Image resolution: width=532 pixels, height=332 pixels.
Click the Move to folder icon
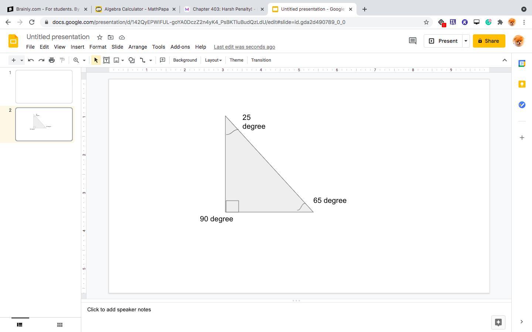pyautogui.click(x=110, y=37)
